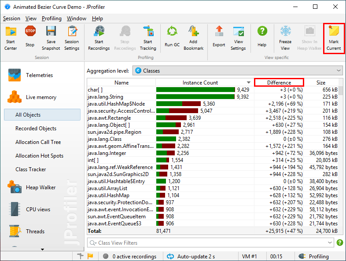The image size is (346, 261).
Task: Expand more sidebar sections via bottom arrow
Action: tap(42, 250)
